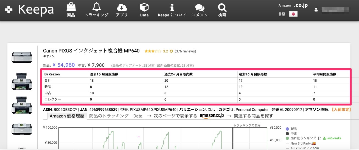Click the New 3rd Party truck icon

[x=314, y=143]
